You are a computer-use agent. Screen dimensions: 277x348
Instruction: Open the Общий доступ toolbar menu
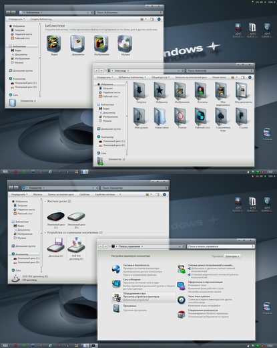pos(160,77)
